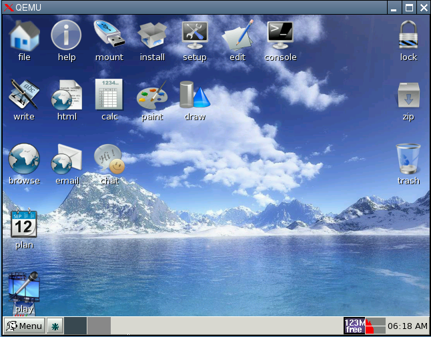Image resolution: width=431 pixels, height=337 pixels.
Task: Launch the mount USB drive icon
Action: [x=109, y=33]
